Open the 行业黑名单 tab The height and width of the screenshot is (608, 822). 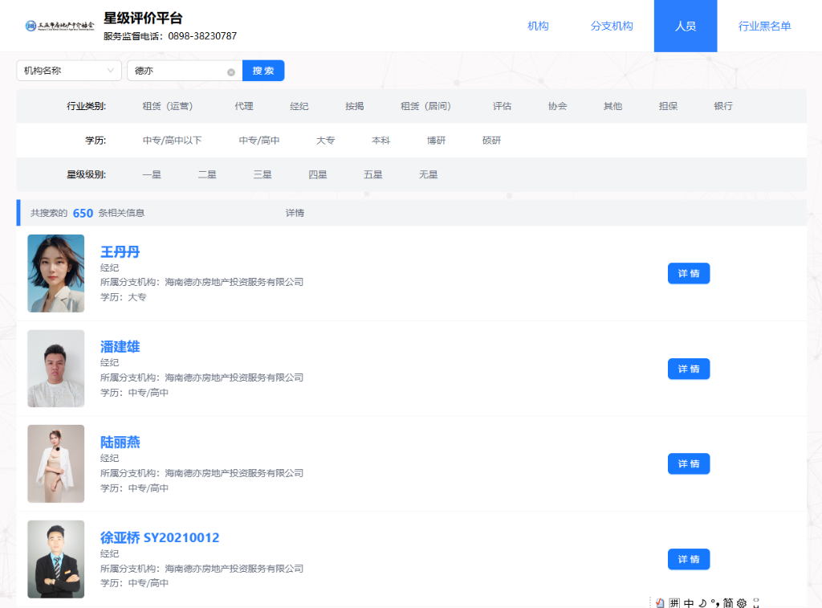[x=764, y=26]
